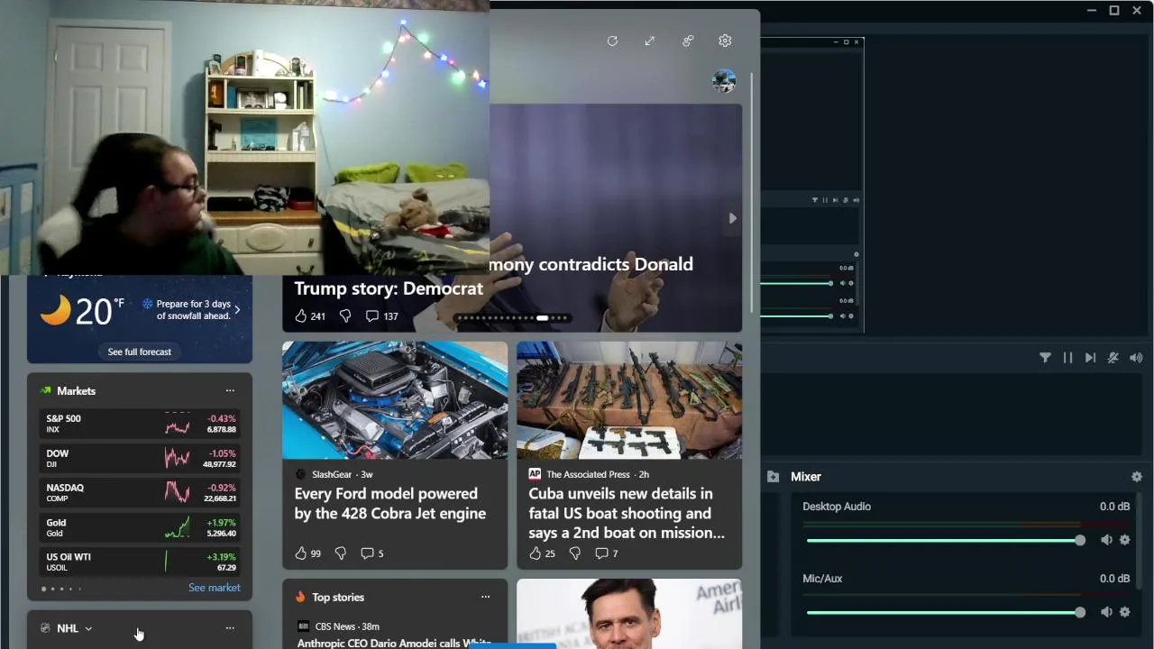This screenshot has width=1154, height=649.
Task: Open the S&P 500 market row
Action: click(x=140, y=424)
